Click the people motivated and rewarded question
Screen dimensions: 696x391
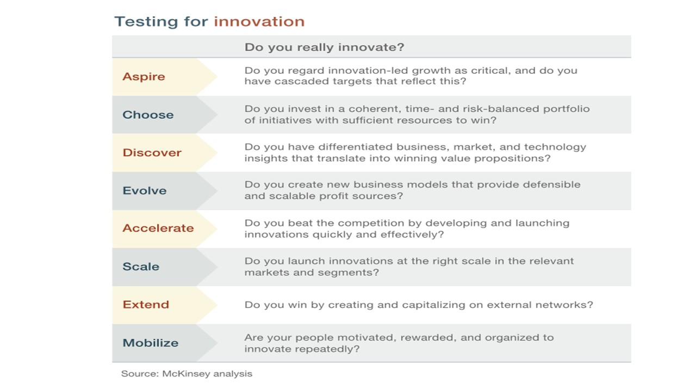(399, 343)
